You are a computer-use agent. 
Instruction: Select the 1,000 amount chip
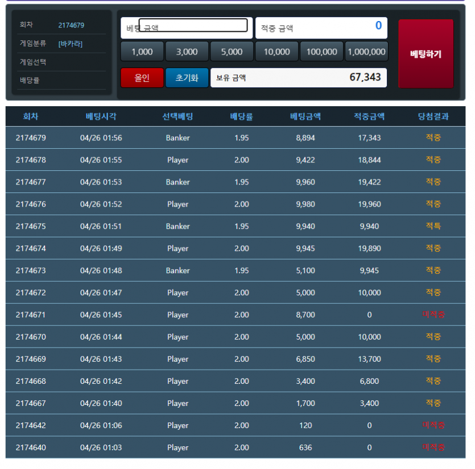coord(142,52)
